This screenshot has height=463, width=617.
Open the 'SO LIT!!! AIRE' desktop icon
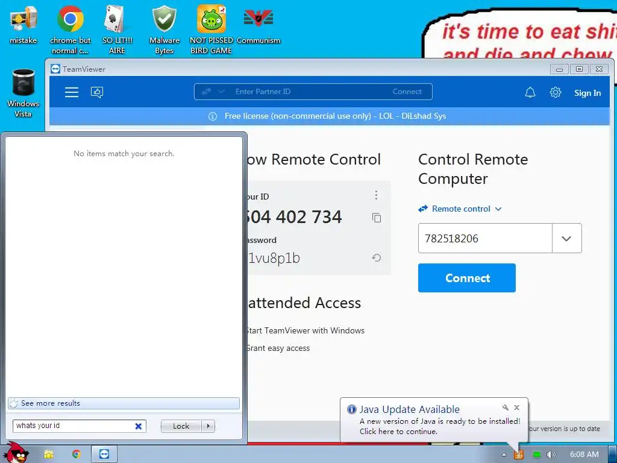117,30
